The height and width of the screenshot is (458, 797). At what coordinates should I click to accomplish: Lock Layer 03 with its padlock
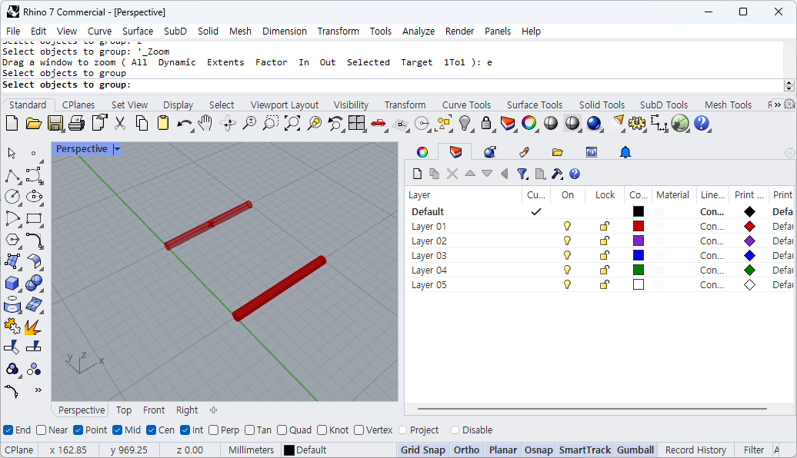(605, 255)
